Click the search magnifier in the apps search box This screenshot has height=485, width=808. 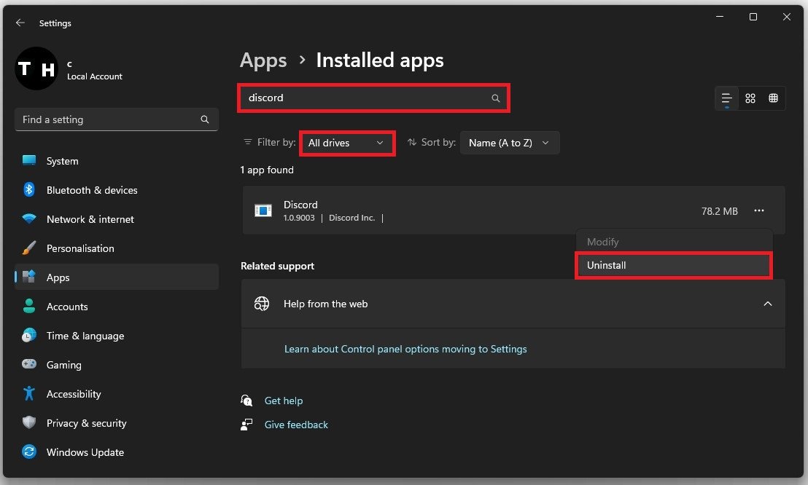[496, 98]
